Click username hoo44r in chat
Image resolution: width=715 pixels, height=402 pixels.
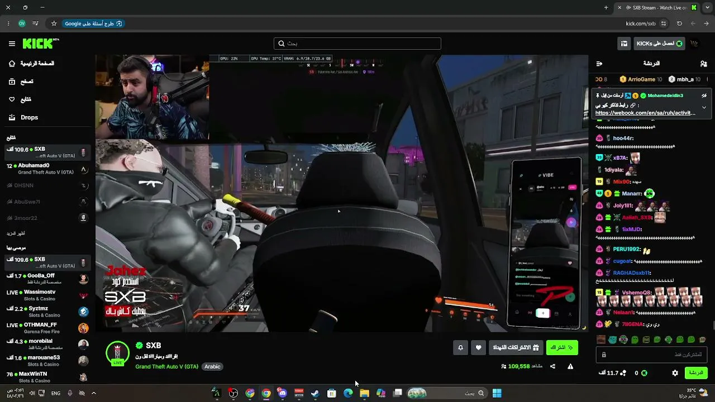[x=623, y=138]
